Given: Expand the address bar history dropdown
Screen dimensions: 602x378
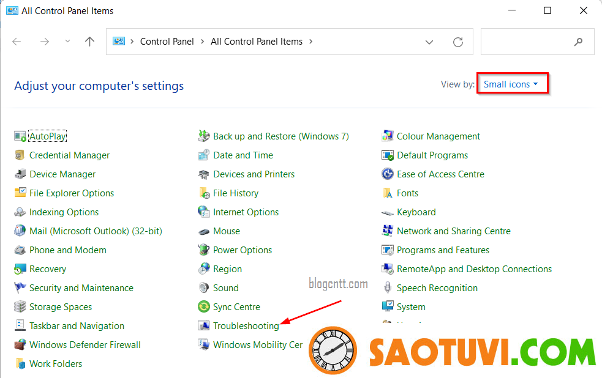Looking at the screenshot, I should click(430, 42).
